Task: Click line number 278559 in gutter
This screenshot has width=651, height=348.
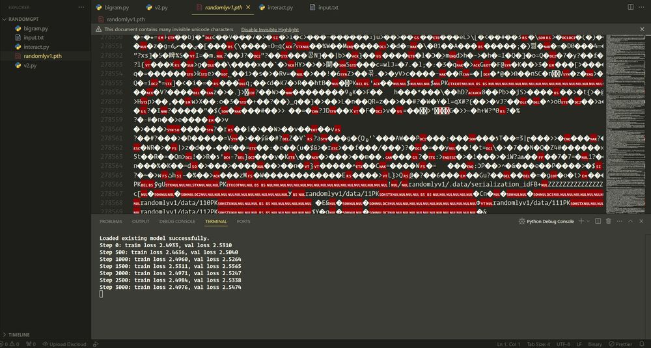Action: [x=111, y=120]
